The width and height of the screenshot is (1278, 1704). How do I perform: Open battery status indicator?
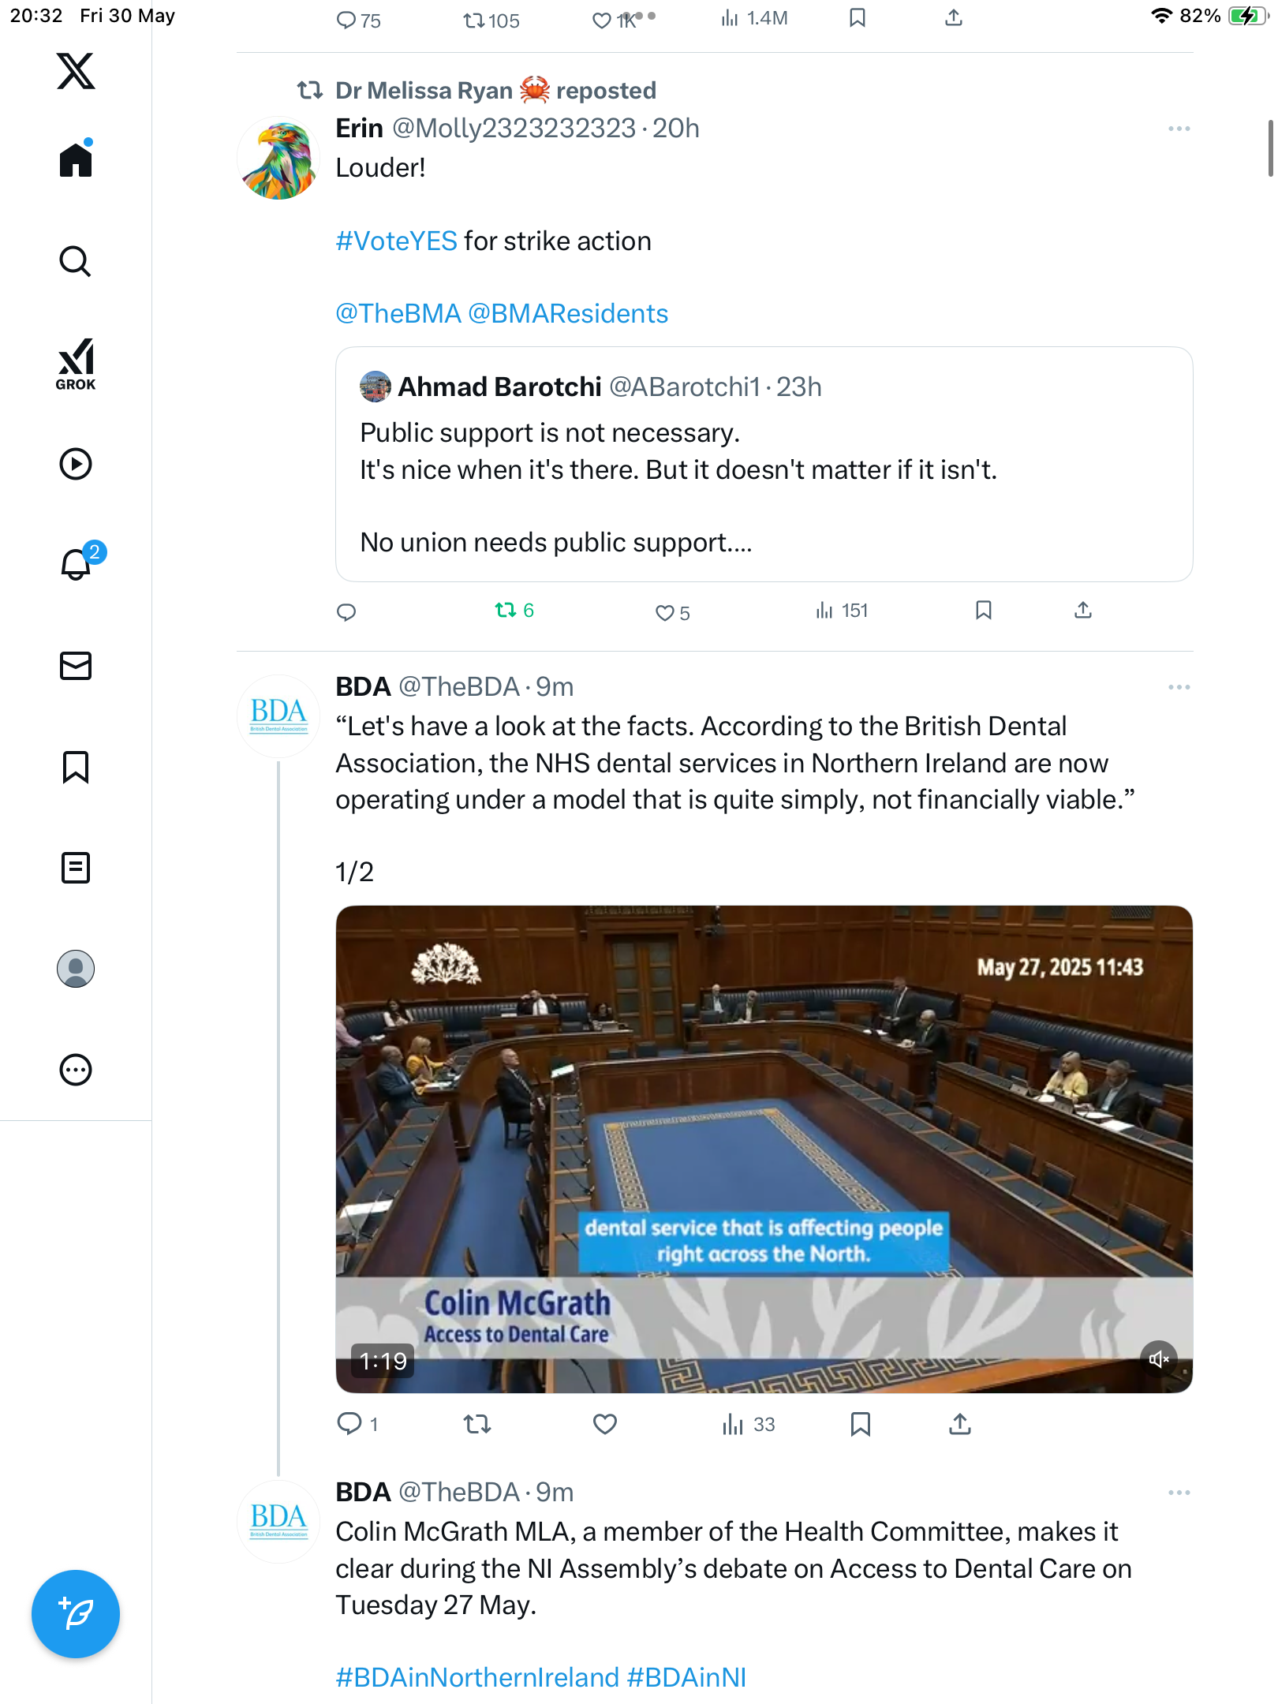coord(1248,16)
